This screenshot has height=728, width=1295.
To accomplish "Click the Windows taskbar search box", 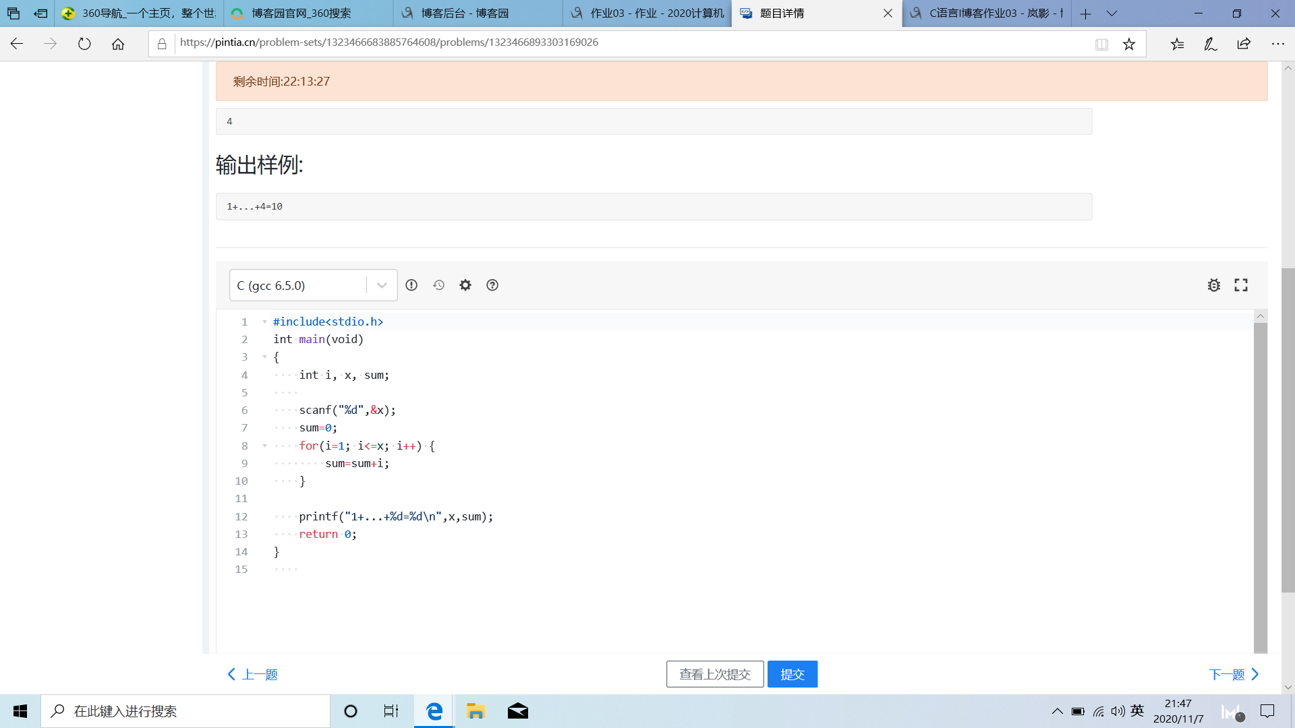I will (x=185, y=711).
